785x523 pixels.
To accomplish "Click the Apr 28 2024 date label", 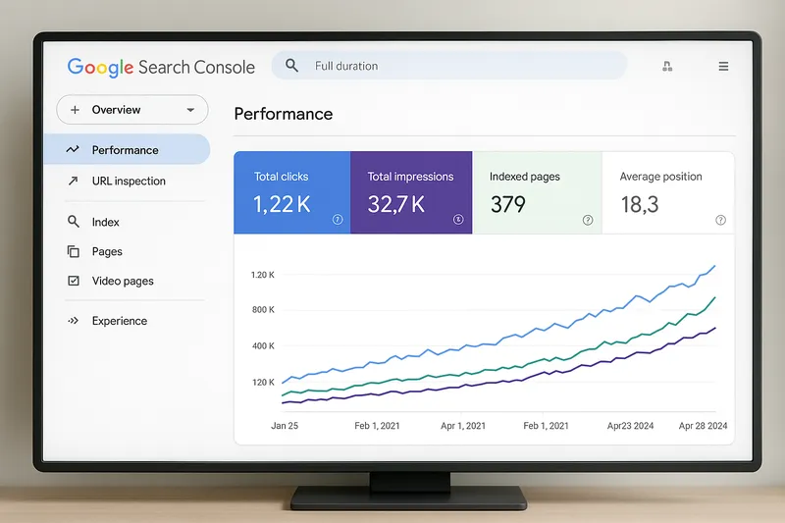I will pos(703,426).
